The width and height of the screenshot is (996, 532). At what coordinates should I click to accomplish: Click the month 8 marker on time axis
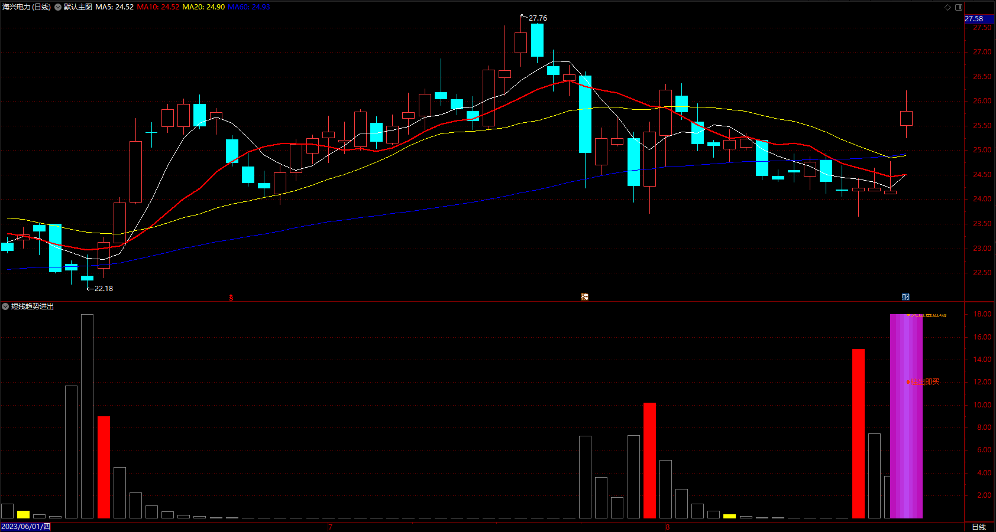[667, 527]
